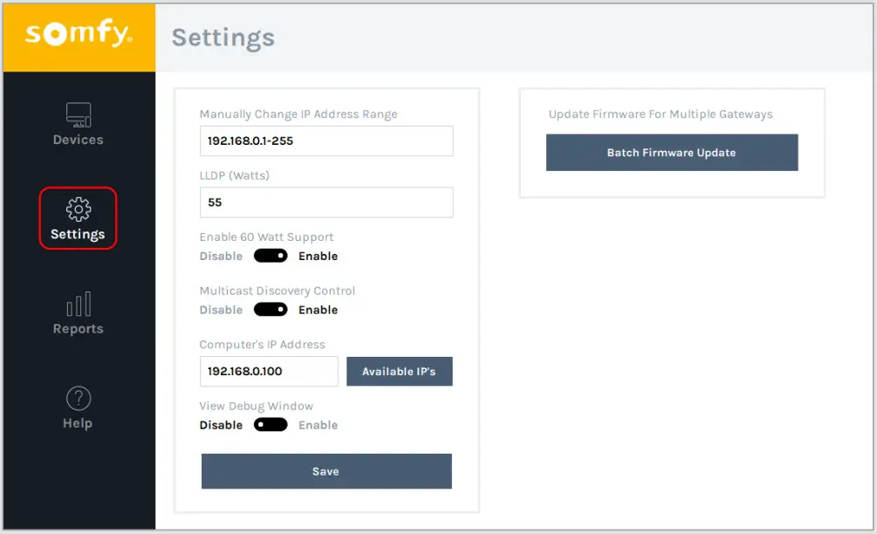Select the Reports sidebar label

click(79, 329)
